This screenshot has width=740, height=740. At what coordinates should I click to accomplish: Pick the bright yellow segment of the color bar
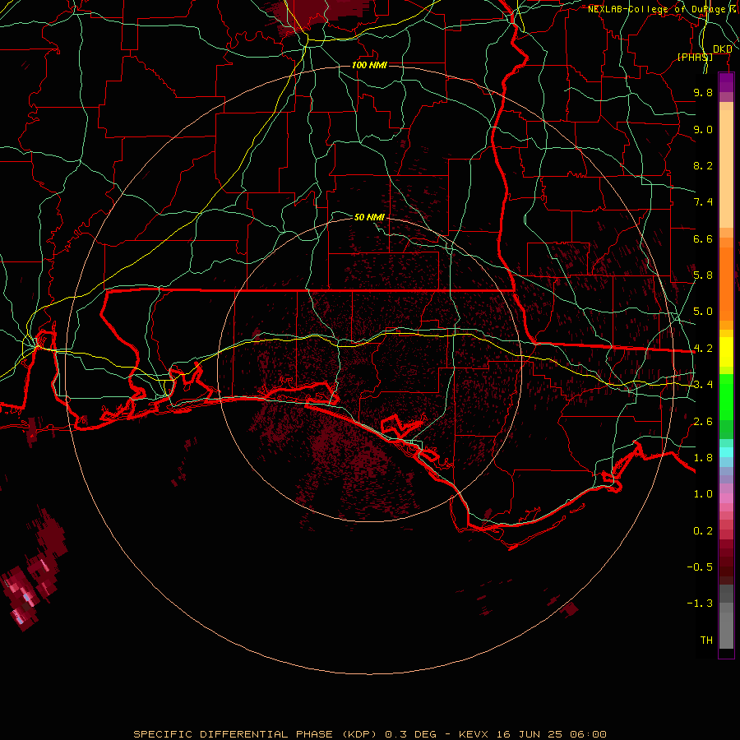[726, 352]
